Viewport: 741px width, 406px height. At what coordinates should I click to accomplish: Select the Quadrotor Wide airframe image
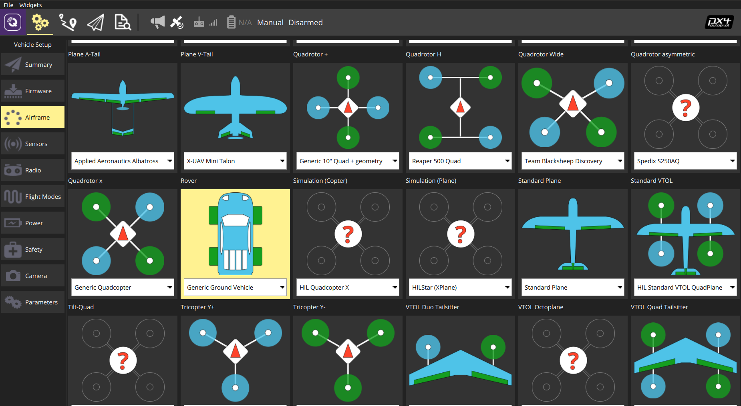coord(573,107)
